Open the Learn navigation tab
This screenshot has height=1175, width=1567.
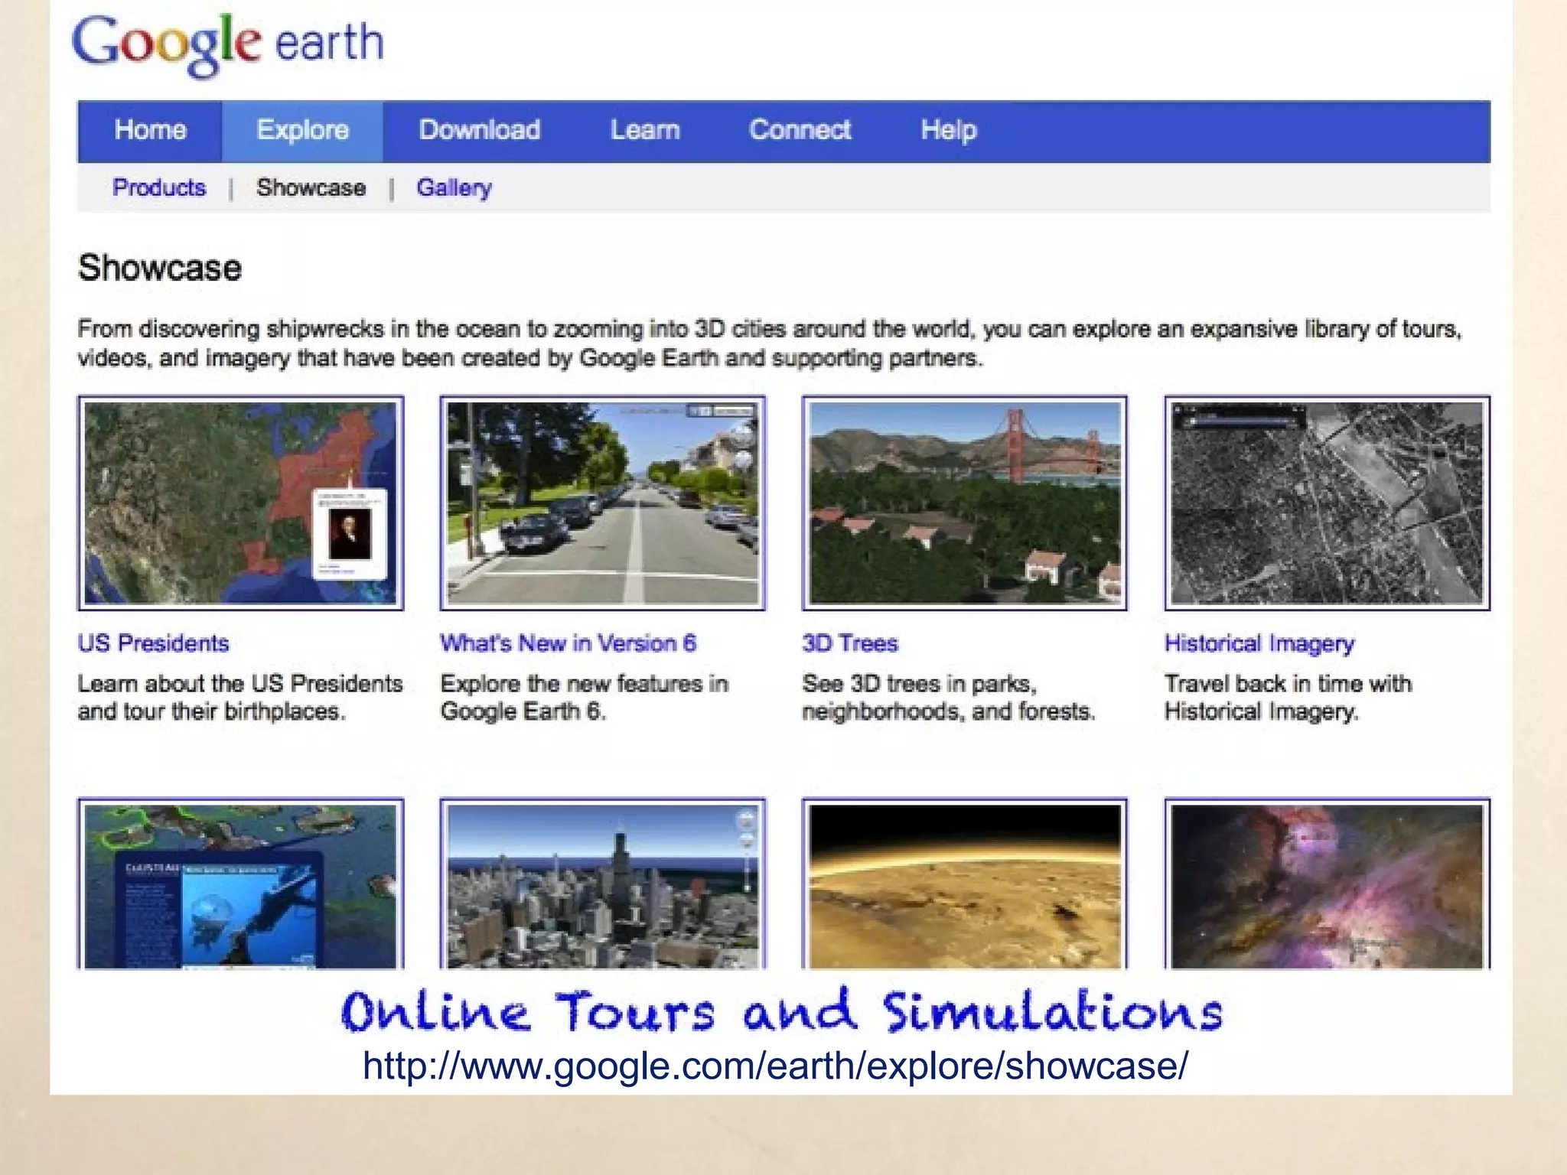pos(645,131)
